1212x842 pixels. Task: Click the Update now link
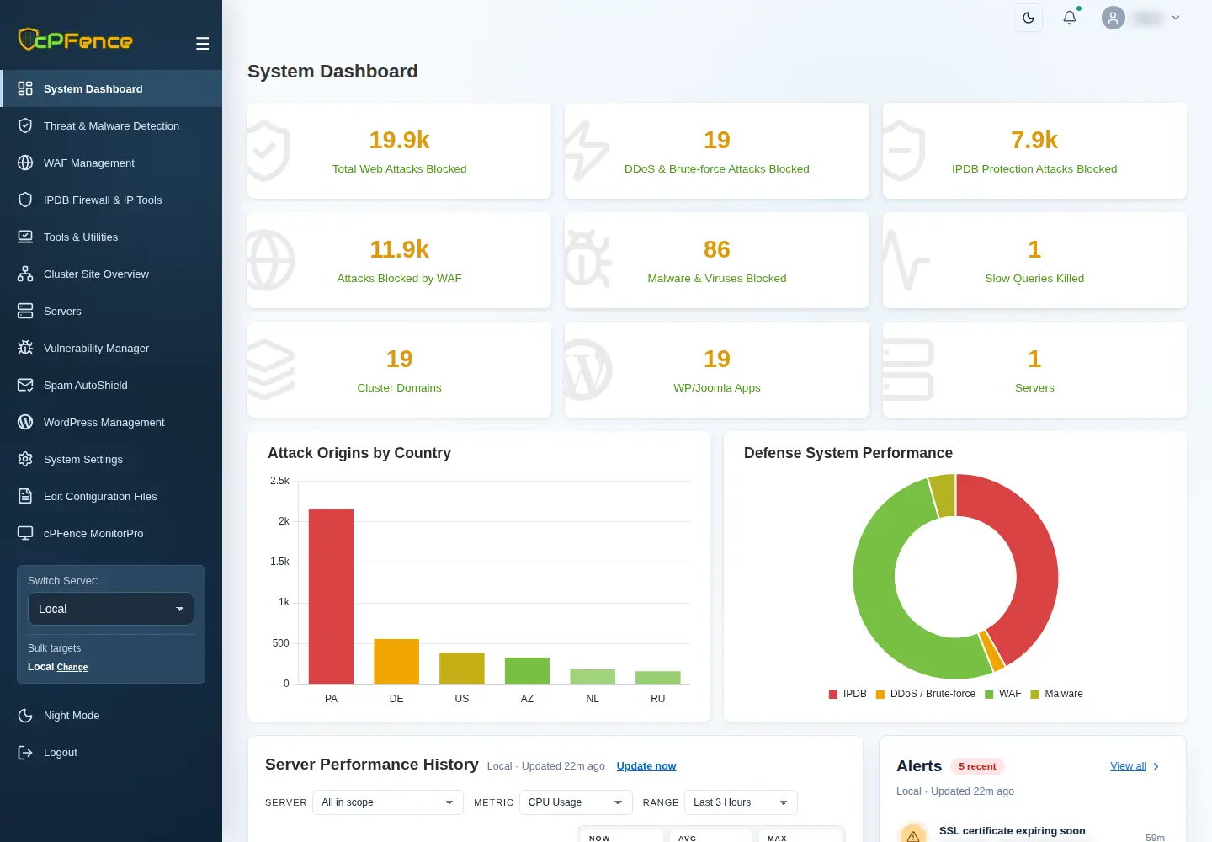tap(646, 766)
